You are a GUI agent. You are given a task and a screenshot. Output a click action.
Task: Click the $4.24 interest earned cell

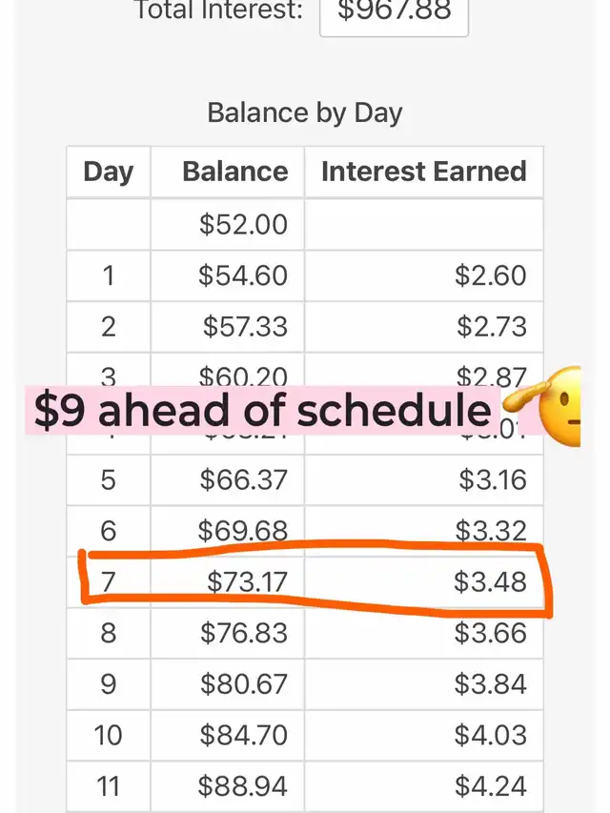click(x=491, y=786)
